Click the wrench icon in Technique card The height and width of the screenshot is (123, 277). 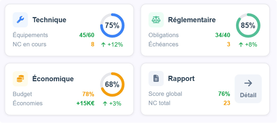20,20
